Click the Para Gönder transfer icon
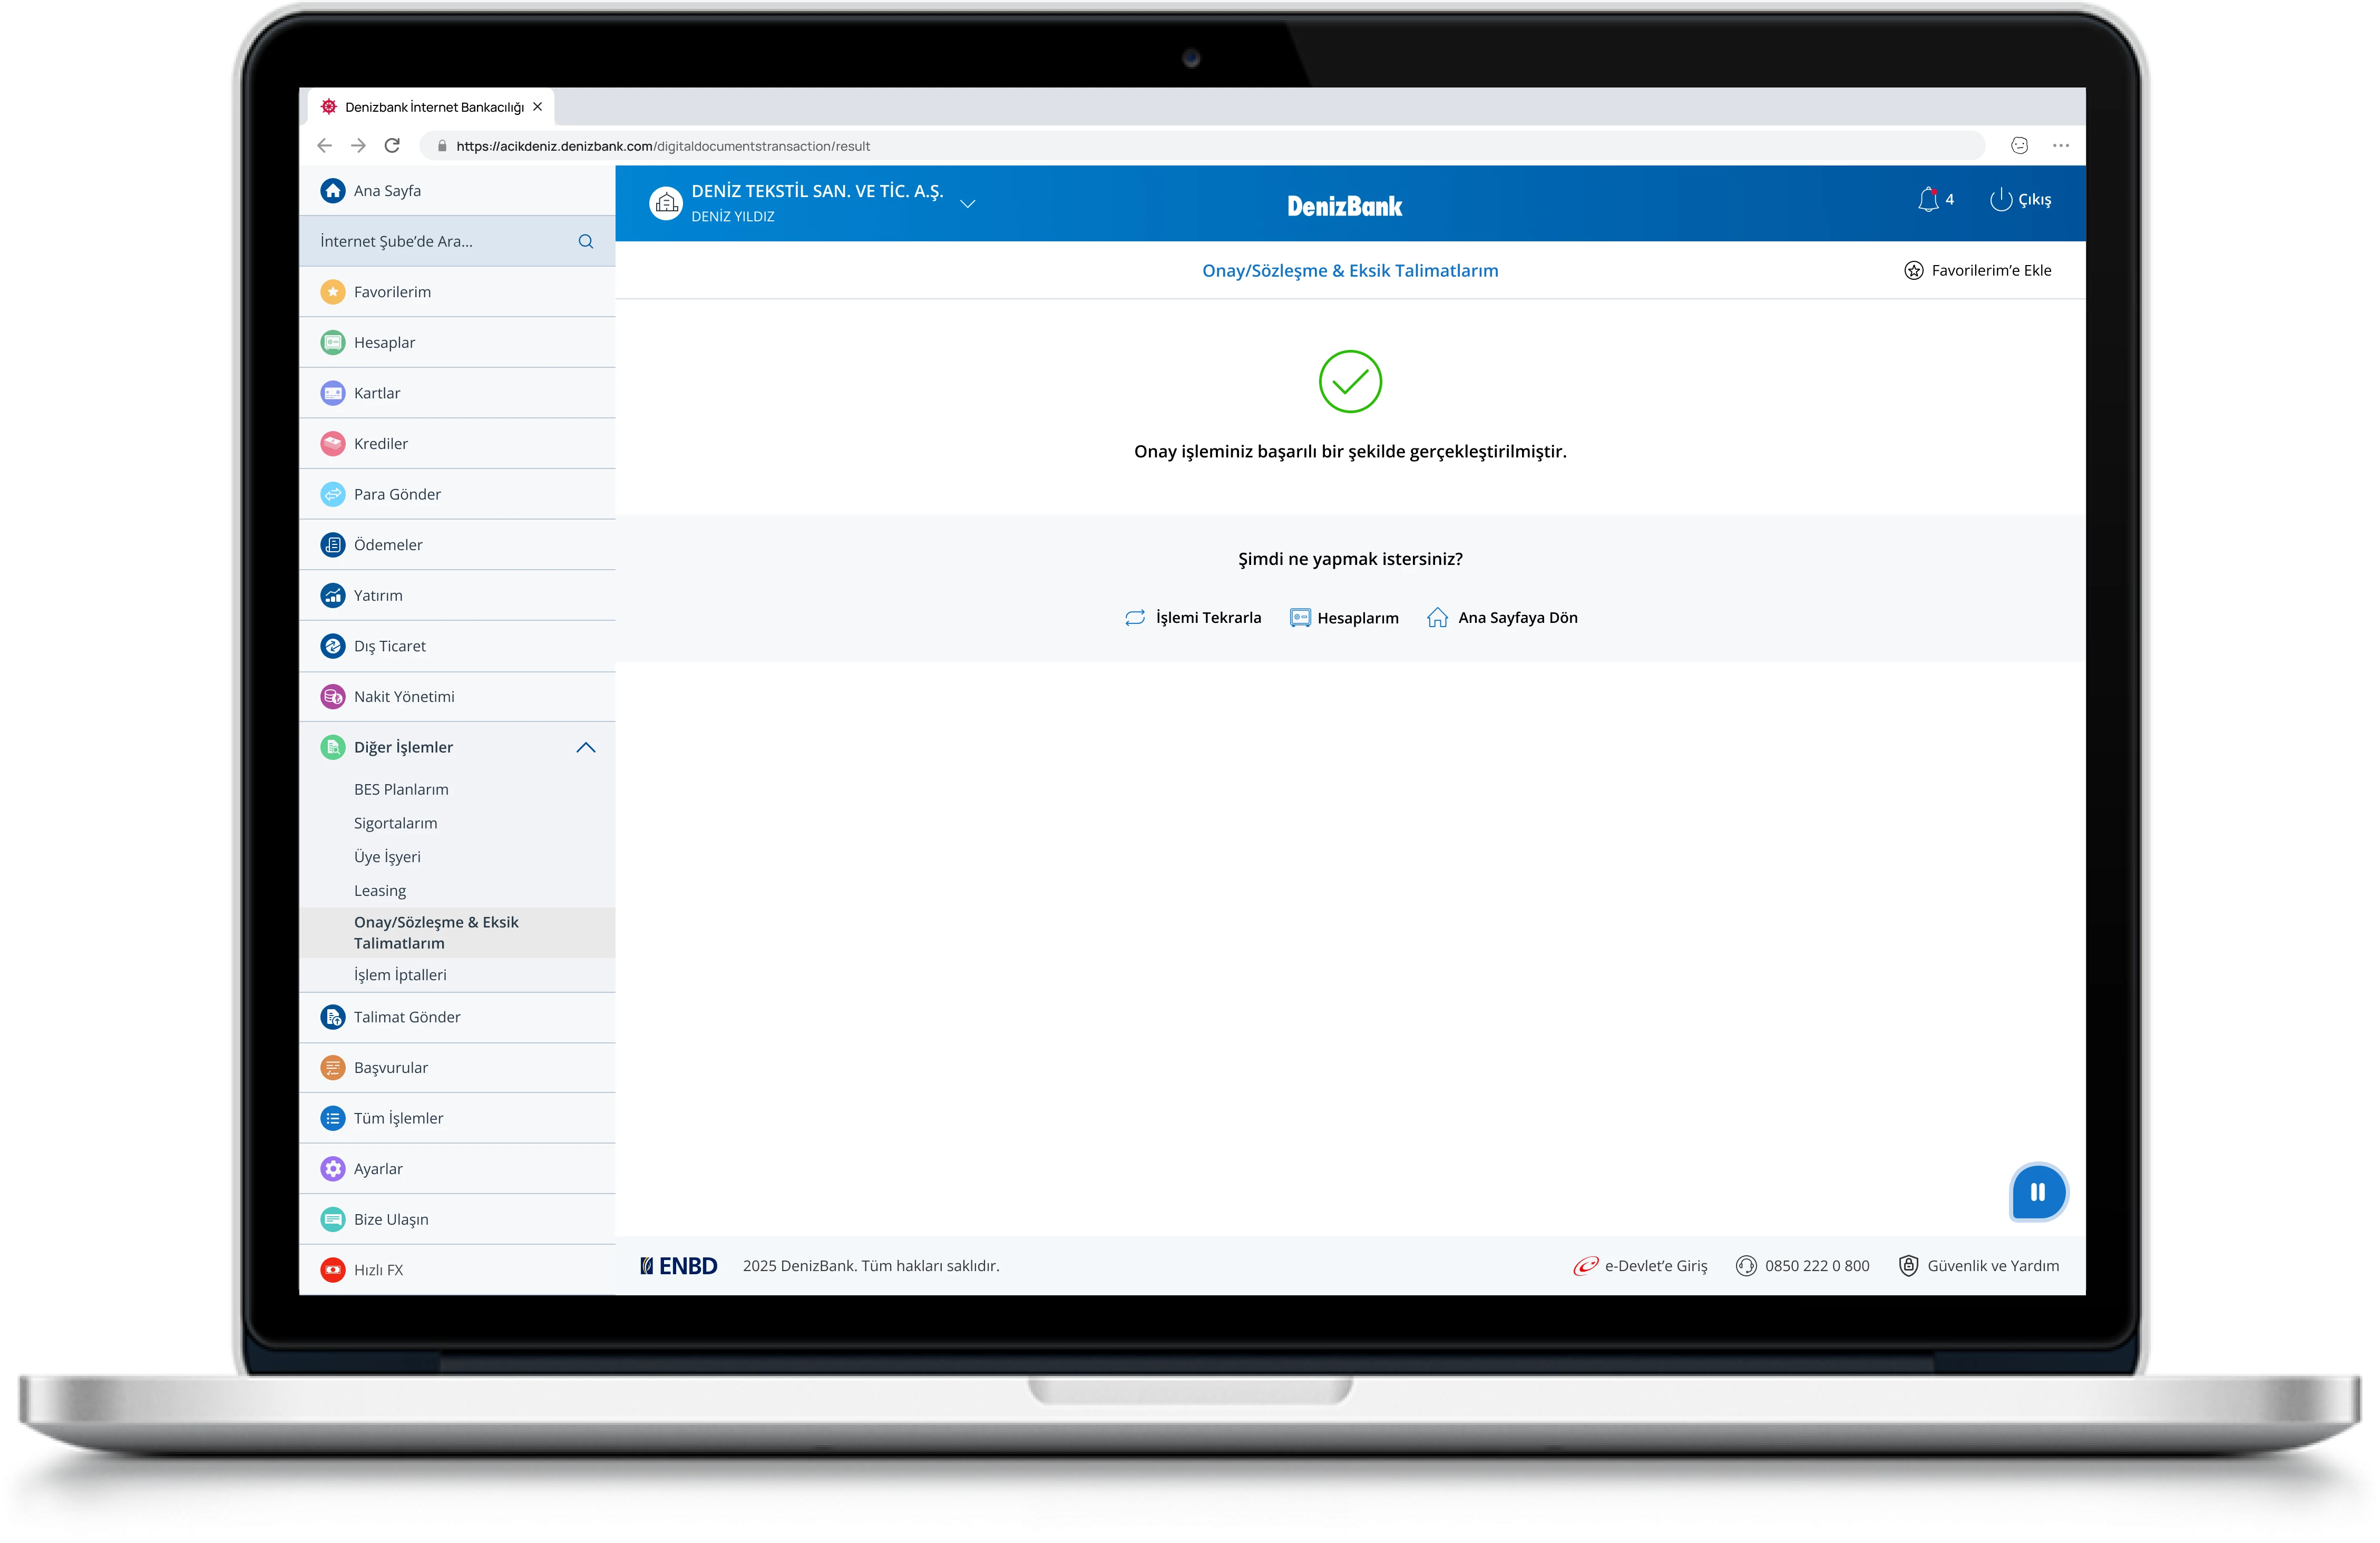Viewport: 2380px width, 1543px height. point(333,494)
